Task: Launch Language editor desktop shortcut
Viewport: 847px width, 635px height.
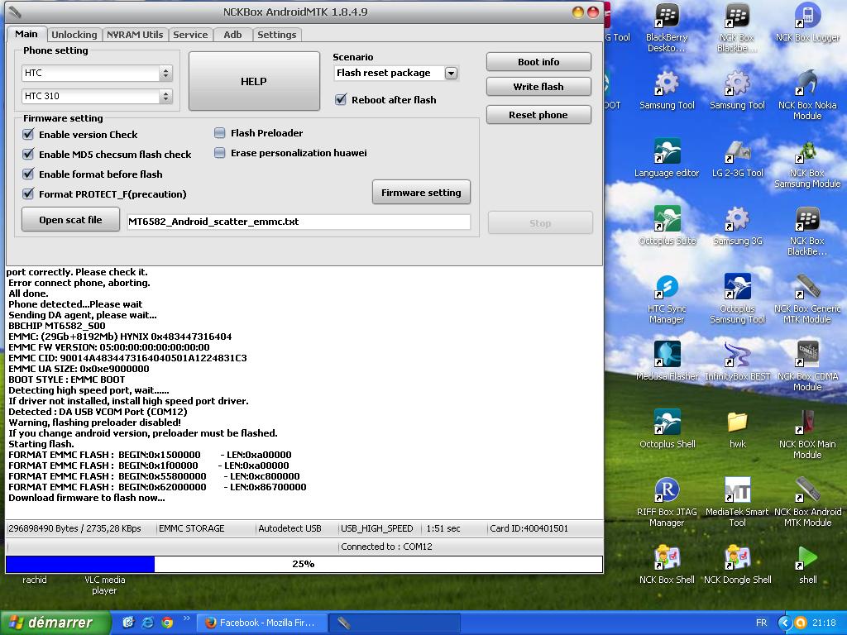Action: 667,158
